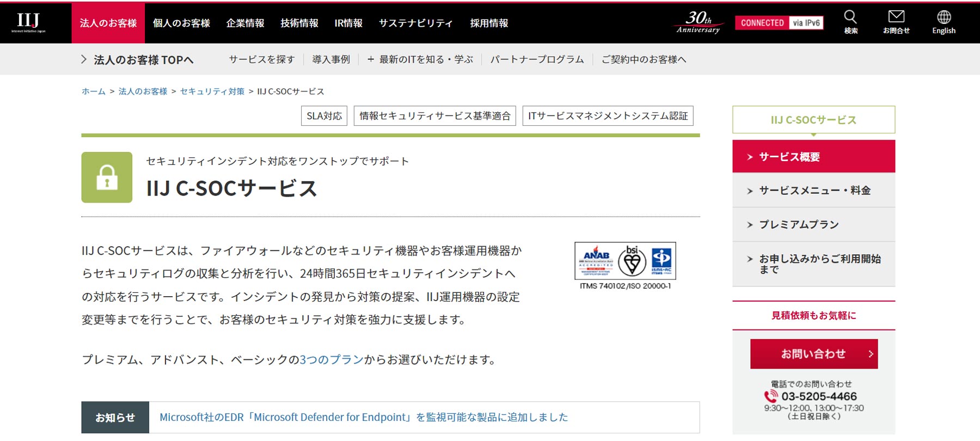Click 法人のお客様 breadcrumb link

tap(143, 91)
